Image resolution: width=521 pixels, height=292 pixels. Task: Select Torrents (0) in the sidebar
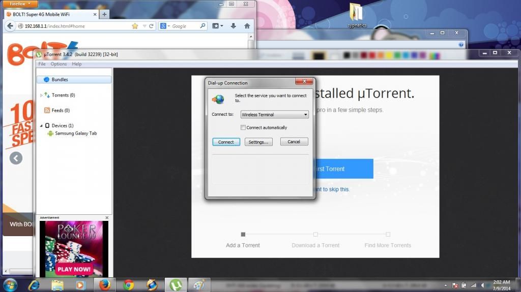63,95
